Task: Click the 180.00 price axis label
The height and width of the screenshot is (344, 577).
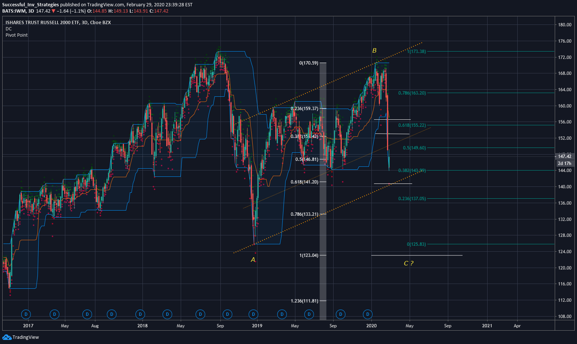Action: pyautogui.click(x=565, y=25)
